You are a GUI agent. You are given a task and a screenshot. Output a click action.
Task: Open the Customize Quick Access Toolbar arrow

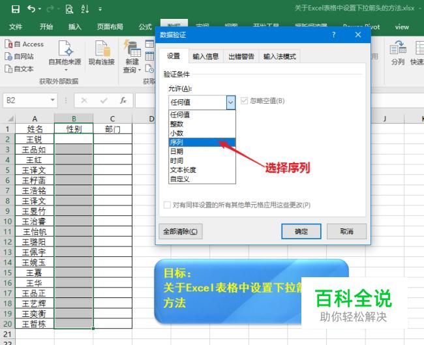tap(100, 9)
